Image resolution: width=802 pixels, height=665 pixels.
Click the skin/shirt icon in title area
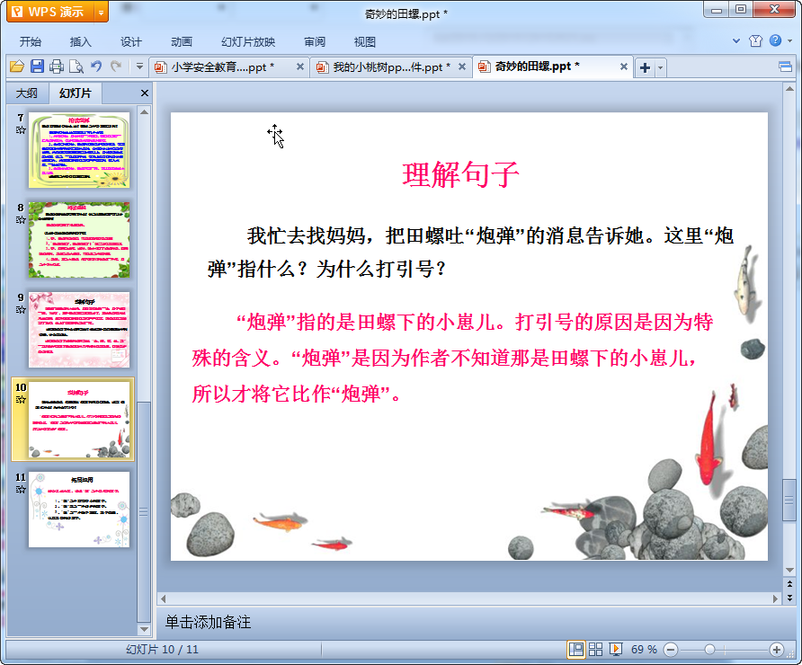pyautogui.click(x=755, y=41)
